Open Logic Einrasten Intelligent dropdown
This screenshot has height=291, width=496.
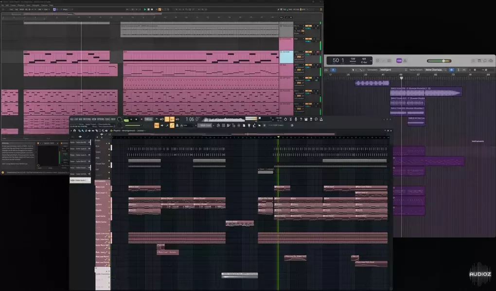pos(393,70)
